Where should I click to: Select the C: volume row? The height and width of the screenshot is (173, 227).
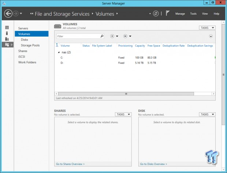pyautogui.click(x=135, y=57)
